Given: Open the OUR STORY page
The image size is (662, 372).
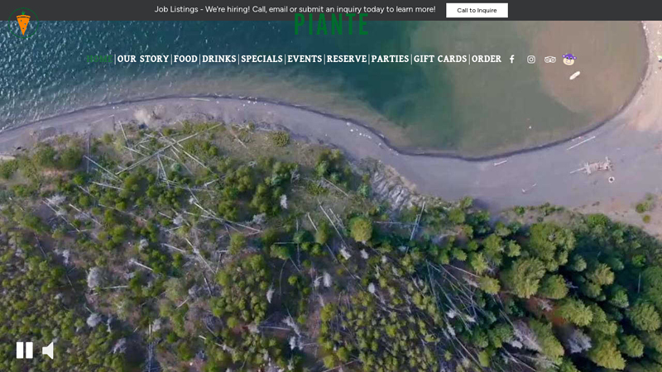Looking at the screenshot, I should pos(143,59).
